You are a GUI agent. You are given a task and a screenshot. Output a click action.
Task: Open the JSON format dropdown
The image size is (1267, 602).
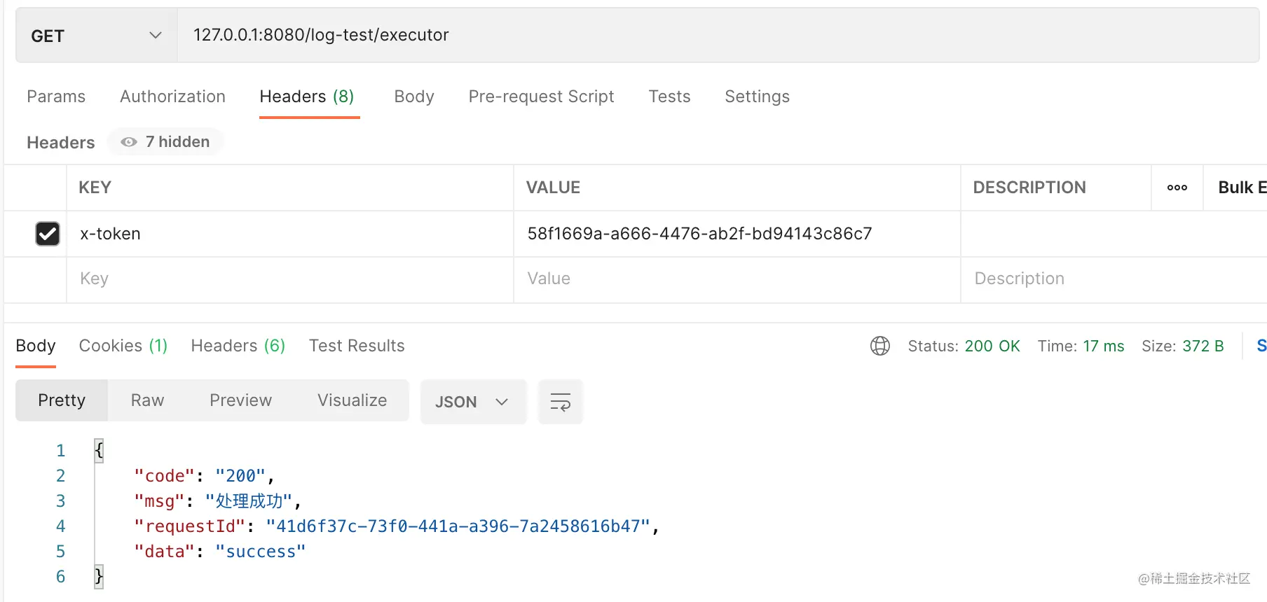click(473, 402)
